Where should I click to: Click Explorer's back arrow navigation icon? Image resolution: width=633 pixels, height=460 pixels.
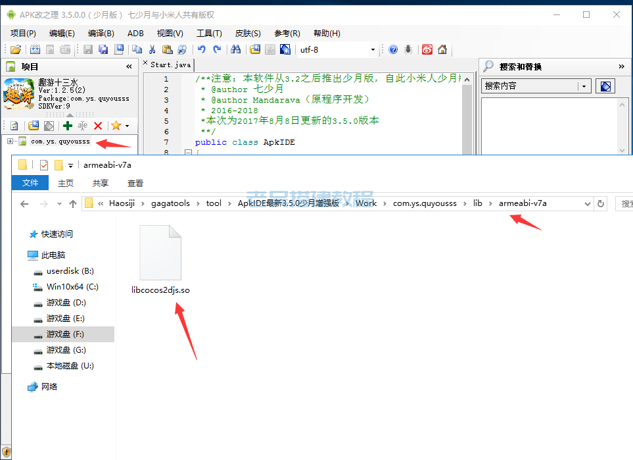[24, 204]
